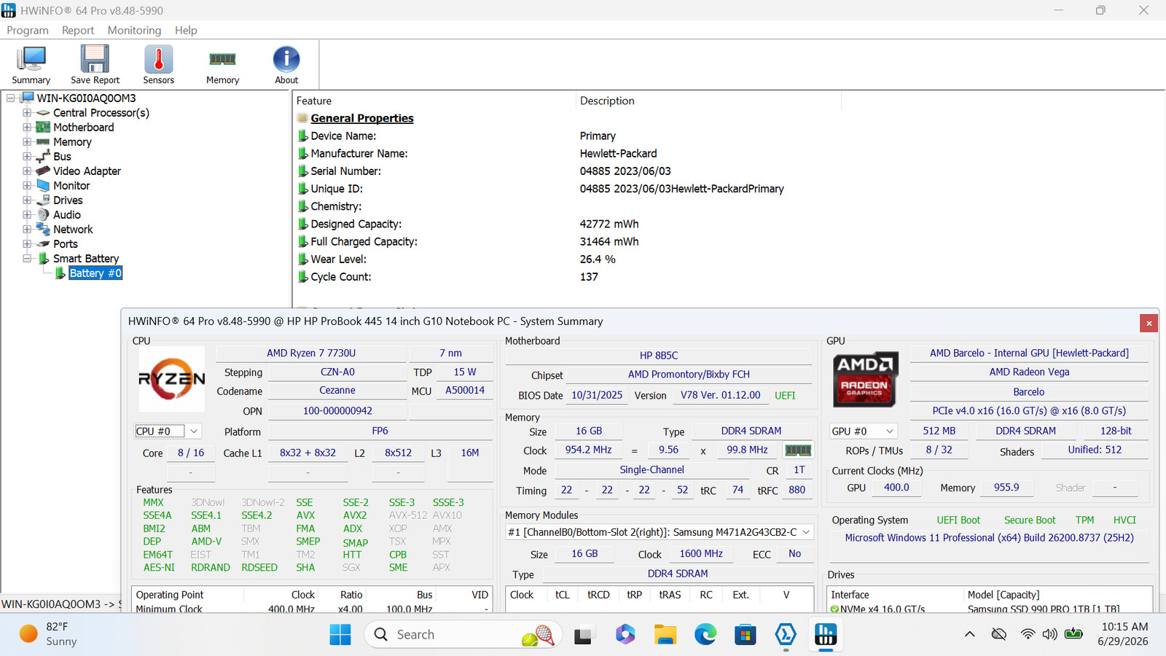Collapse the WIN-KG0I0AQ0OM3 root node
Viewport: 1166px width, 656px height.
click(11, 98)
